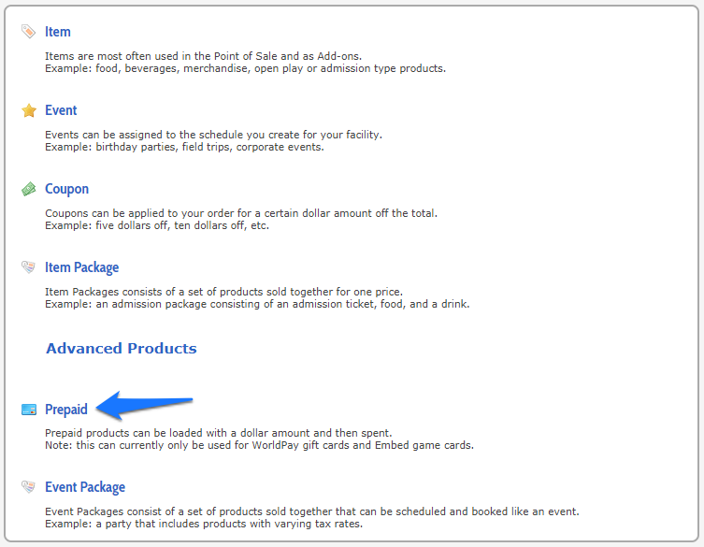The width and height of the screenshot is (704, 547).
Task: Click the tags icon next to Item Package
Action: coord(28,267)
